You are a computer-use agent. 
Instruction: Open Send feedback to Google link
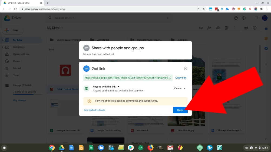point(94,110)
